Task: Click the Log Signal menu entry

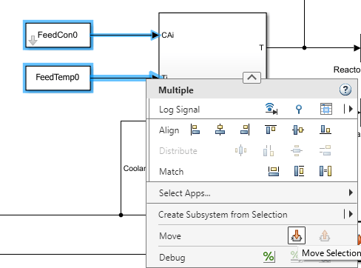Action: [x=179, y=110]
